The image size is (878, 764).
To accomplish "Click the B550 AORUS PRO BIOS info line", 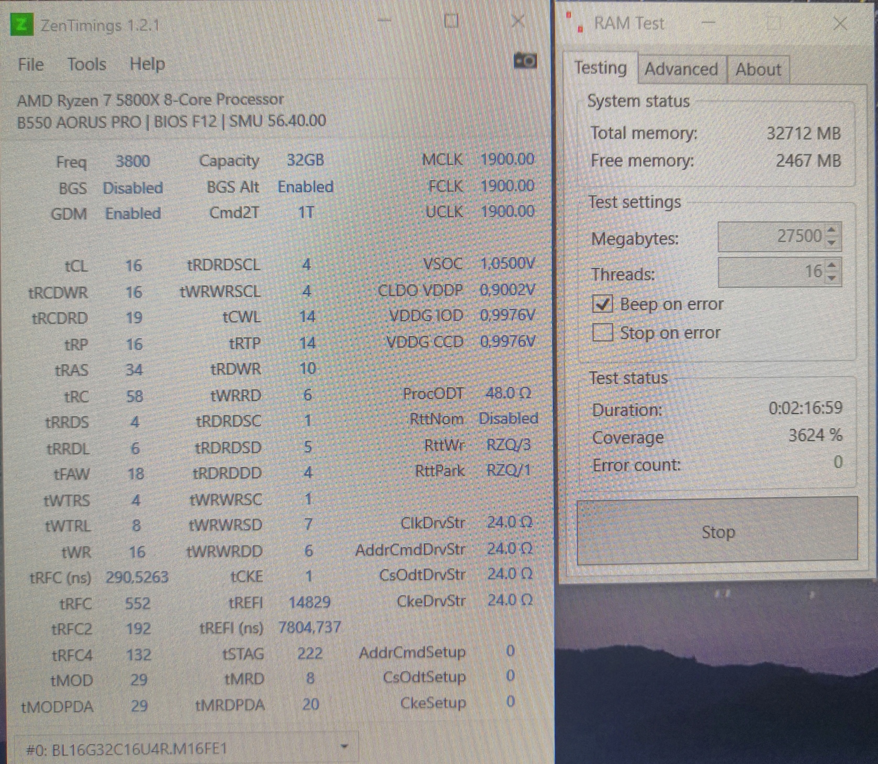I will (172, 122).
